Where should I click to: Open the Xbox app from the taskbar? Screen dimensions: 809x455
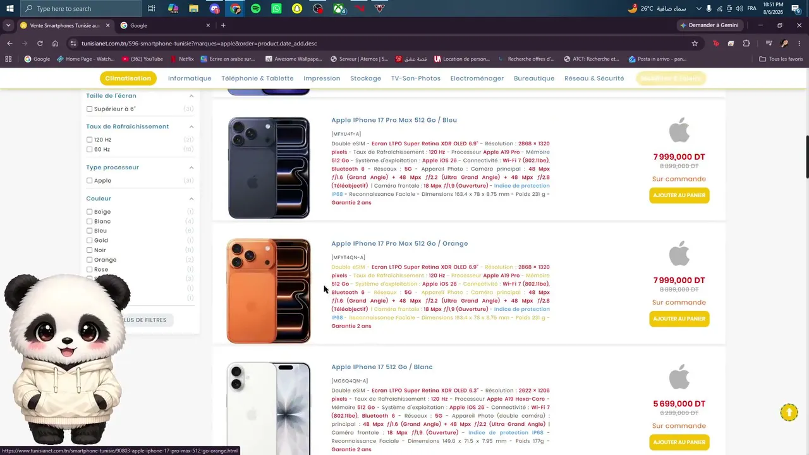pyautogui.click(x=339, y=9)
